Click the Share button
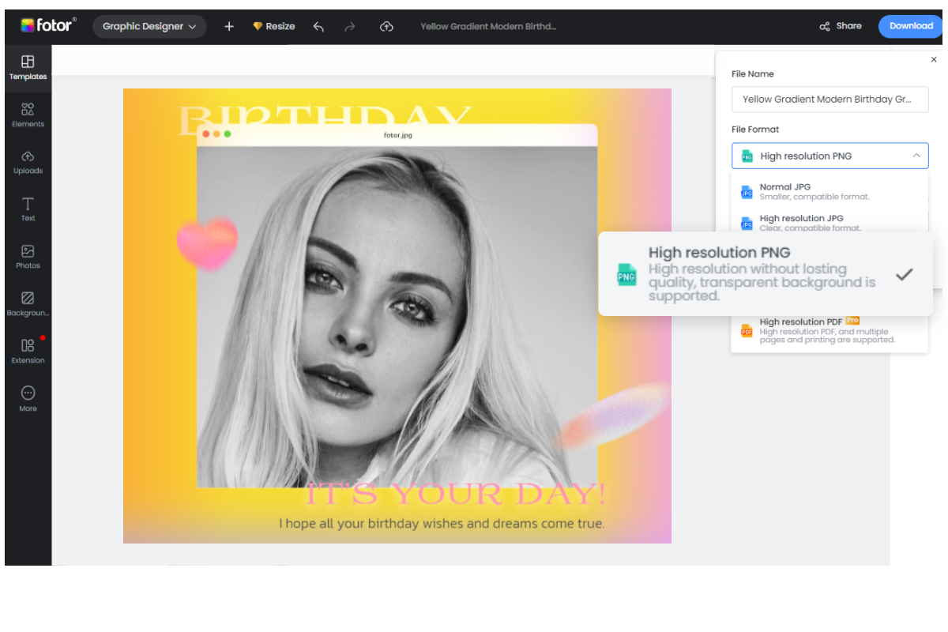This screenshot has height=632, width=948. tap(841, 26)
